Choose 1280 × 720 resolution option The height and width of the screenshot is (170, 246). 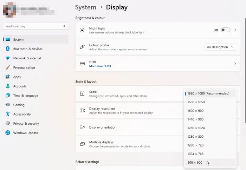point(210,145)
